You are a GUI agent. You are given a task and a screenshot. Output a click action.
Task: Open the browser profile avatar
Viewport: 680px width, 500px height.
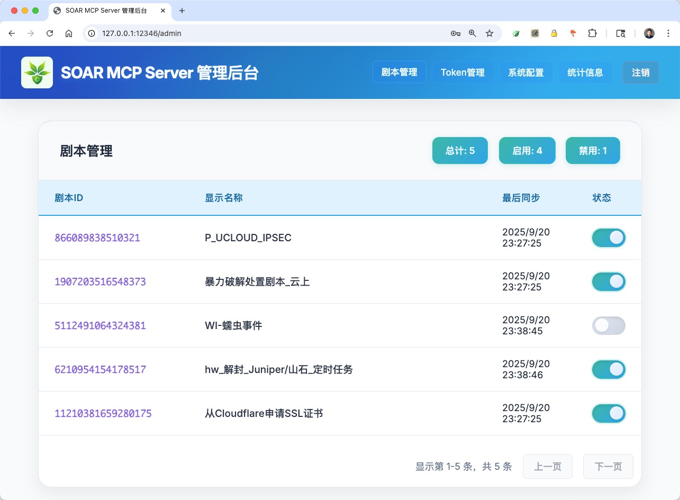click(648, 33)
